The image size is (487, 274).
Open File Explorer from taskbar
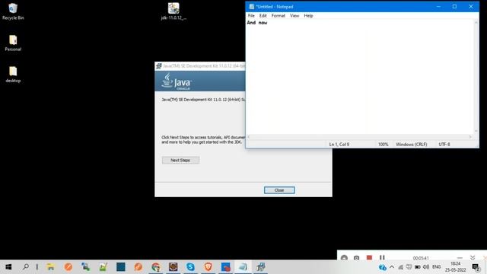51,267
